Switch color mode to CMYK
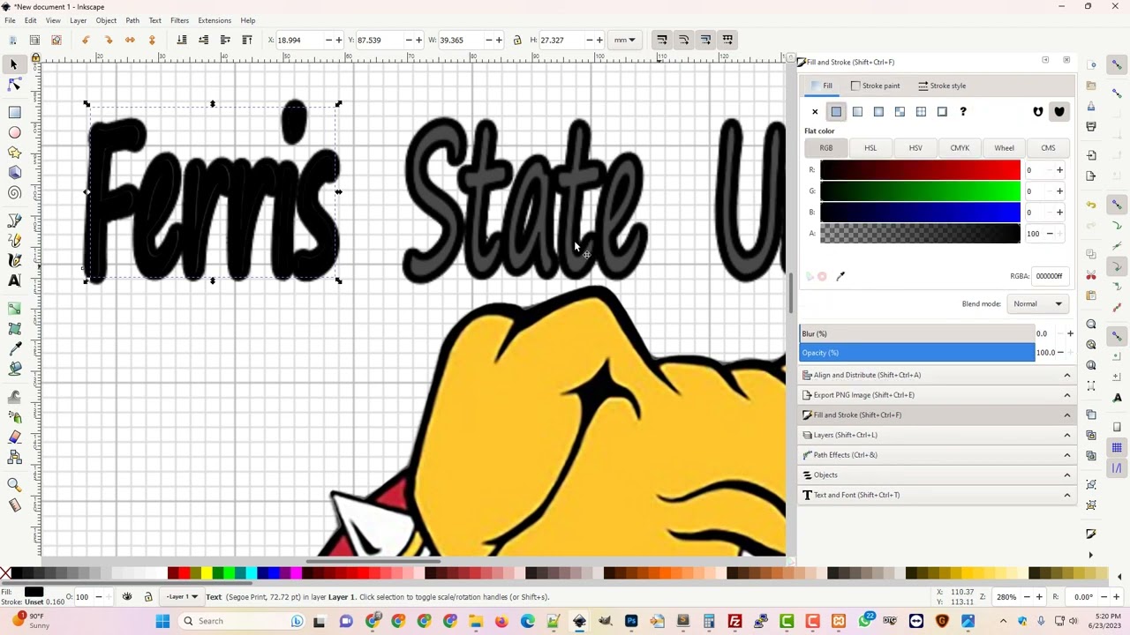The height and width of the screenshot is (635, 1130). pos(960,148)
